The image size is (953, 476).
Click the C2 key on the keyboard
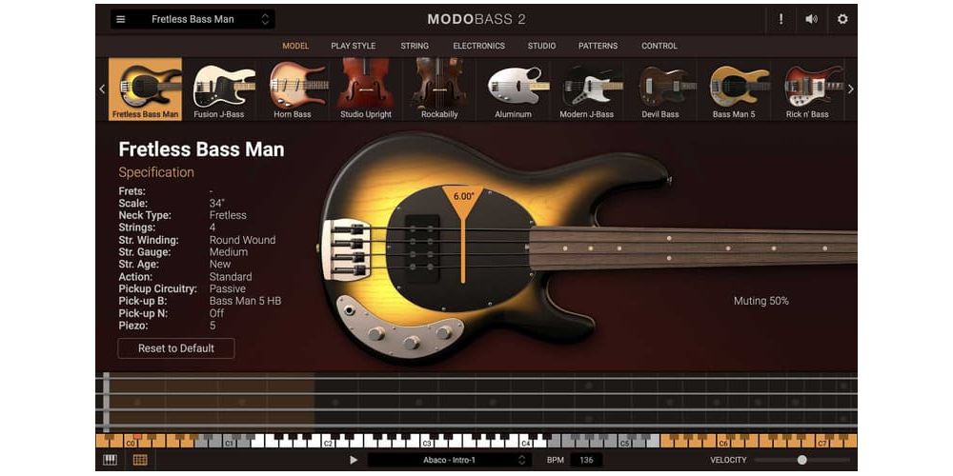coord(328,444)
